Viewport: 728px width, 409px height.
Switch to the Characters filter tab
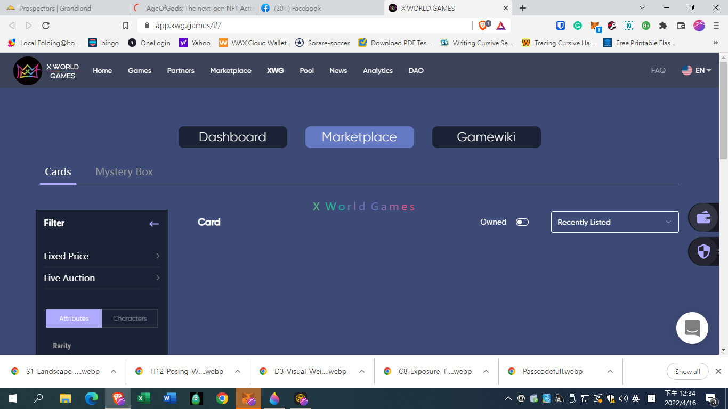point(130,318)
